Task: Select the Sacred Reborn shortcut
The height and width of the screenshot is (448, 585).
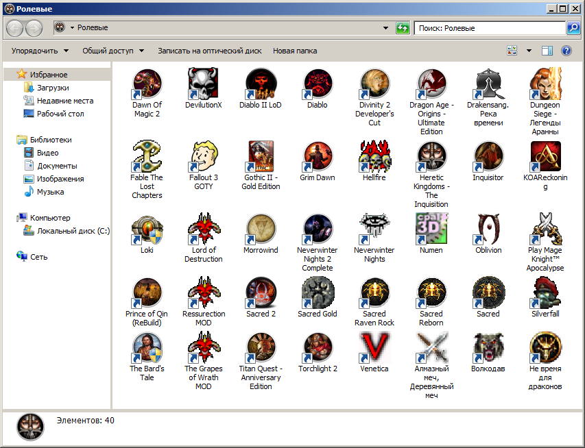Action: 431,293
